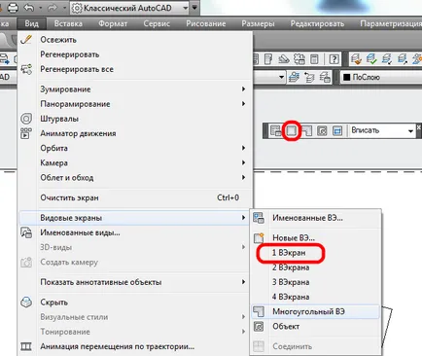Open the Размеры menu
This screenshot has height=356, width=422.
click(x=258, y=23)
